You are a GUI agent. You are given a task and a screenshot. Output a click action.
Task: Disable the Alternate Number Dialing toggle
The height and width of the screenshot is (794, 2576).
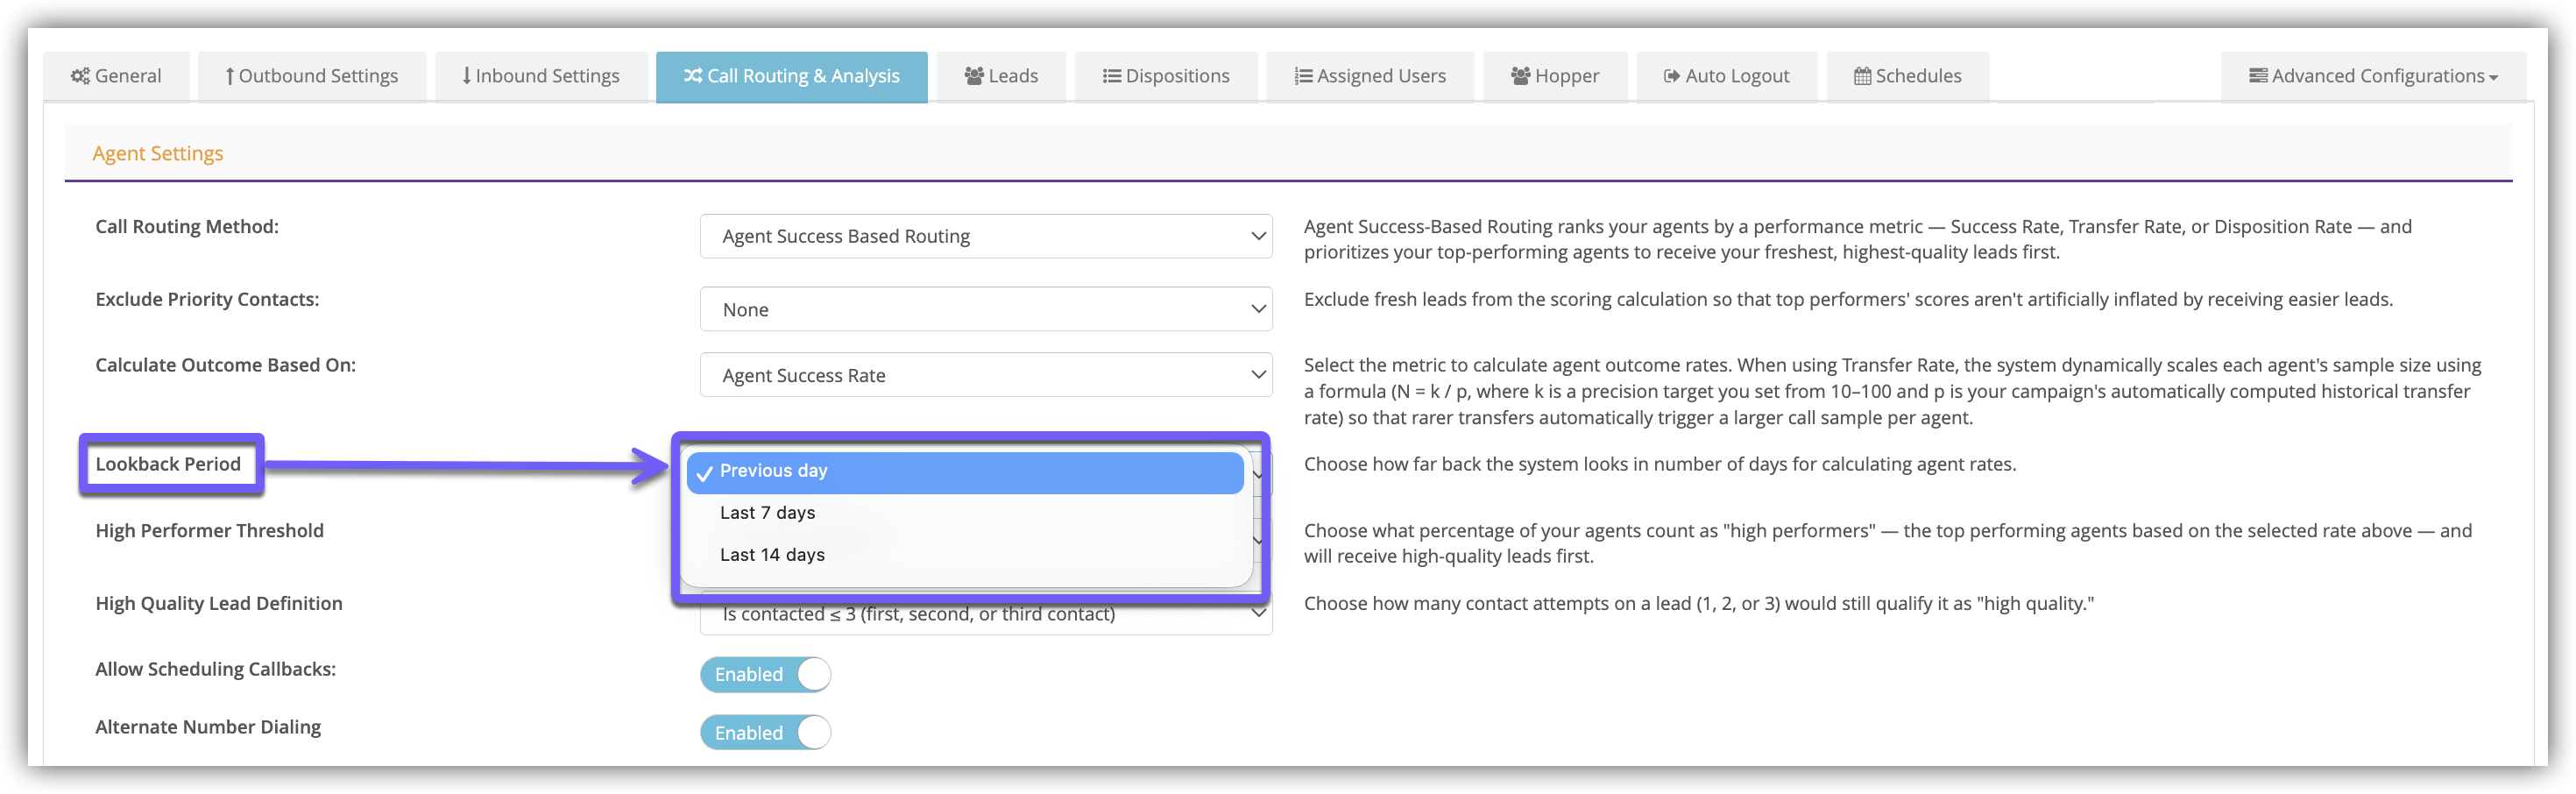[765, 732]
